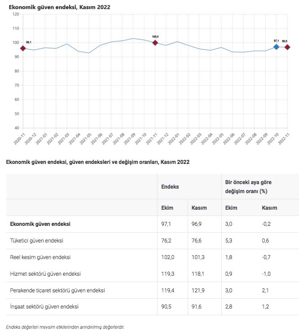Click the 120 value on the y-axis
Viewport: 299px width, 335px height.
(x=16, y=14)
